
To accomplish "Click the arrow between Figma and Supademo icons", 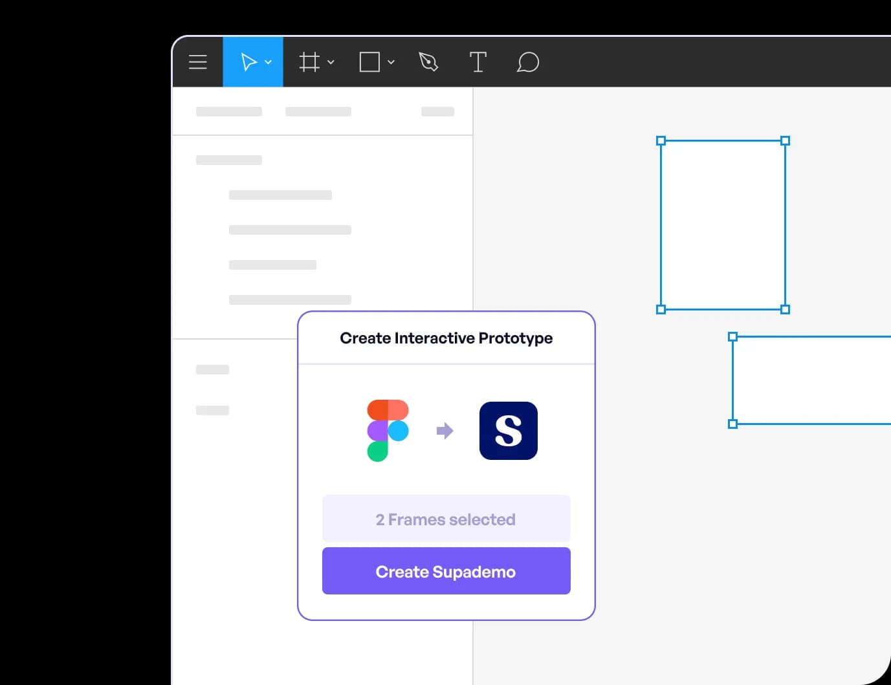I will click(445, 430).
